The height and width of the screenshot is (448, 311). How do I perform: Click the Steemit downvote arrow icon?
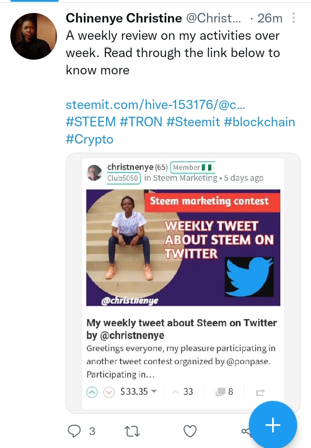(109, 392)
